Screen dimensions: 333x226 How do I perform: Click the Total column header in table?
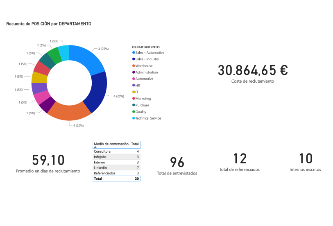[135, 144]
